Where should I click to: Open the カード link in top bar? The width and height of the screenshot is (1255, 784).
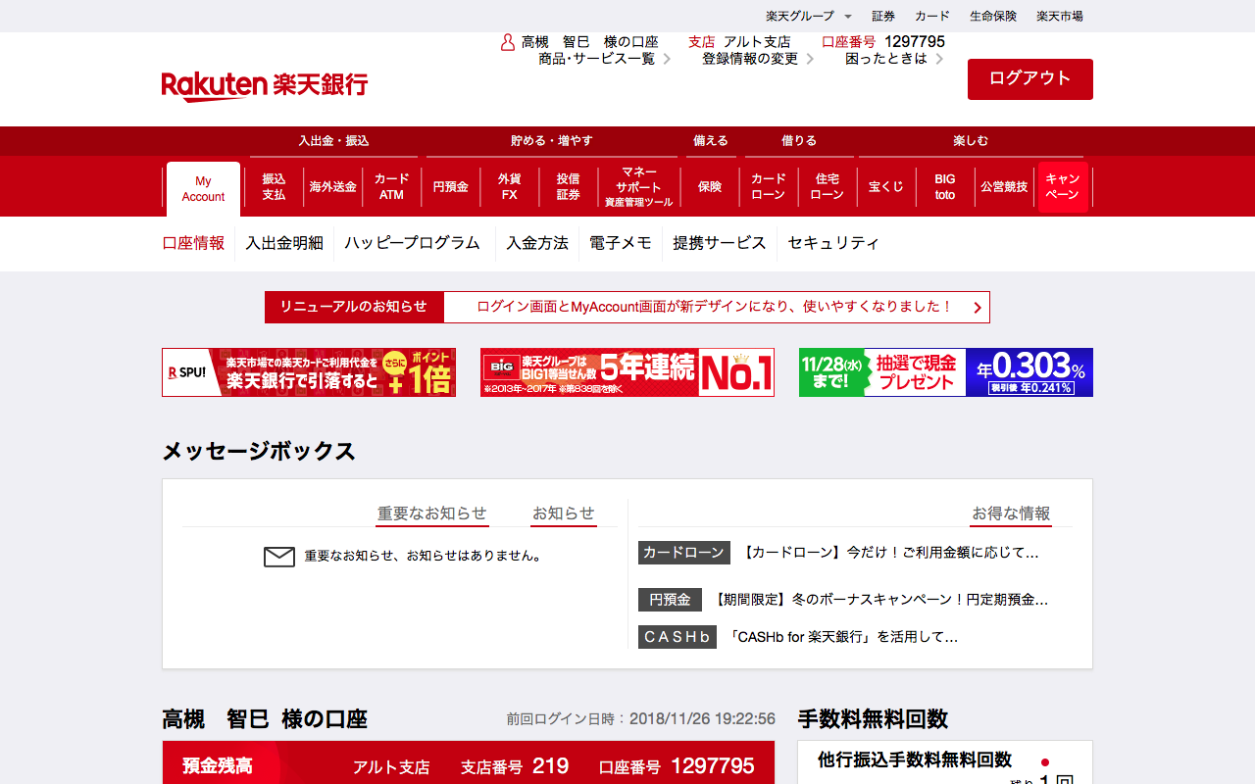(932, 16)
